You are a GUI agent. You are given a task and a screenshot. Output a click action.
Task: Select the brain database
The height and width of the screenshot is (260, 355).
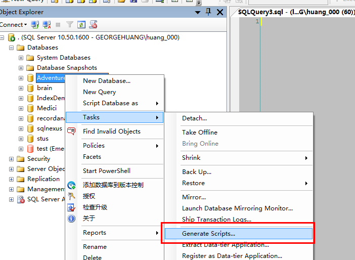coord(45,88)
